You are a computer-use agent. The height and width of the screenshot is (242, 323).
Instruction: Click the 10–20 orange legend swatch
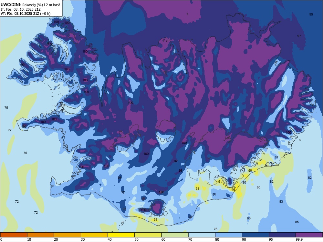click(x=41, y=235)
